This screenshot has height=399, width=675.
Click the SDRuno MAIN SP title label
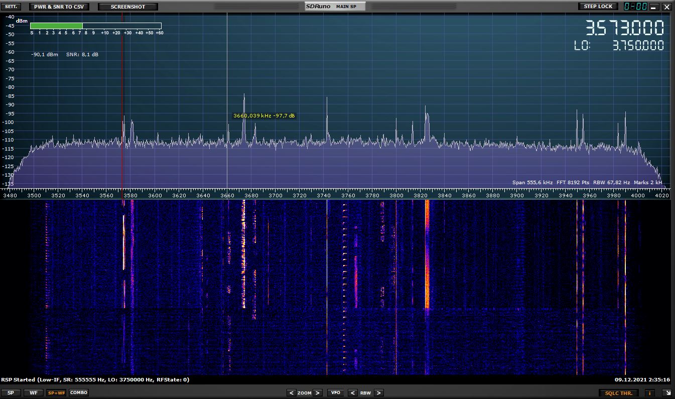coord(335,7)
